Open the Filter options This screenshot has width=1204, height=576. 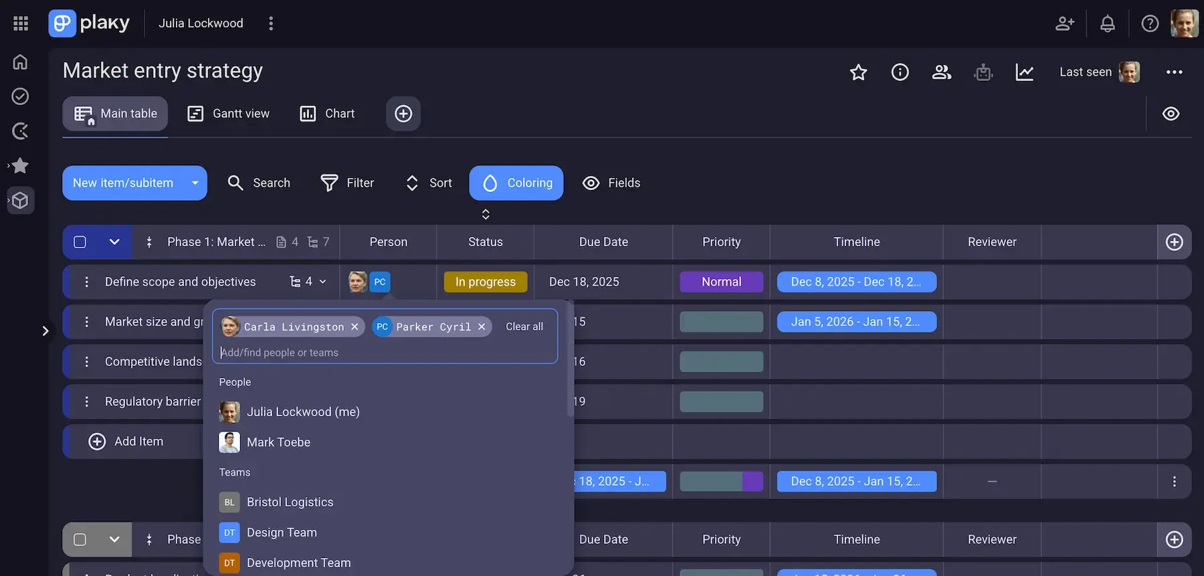click(347, 183)
